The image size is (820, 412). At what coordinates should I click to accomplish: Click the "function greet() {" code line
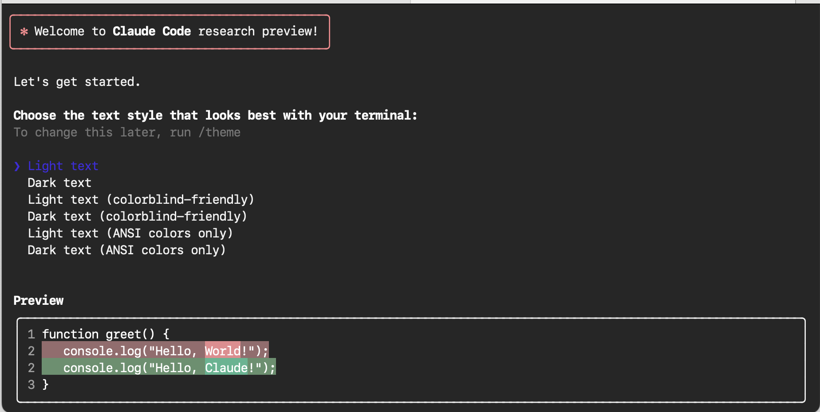pos(106,334)
